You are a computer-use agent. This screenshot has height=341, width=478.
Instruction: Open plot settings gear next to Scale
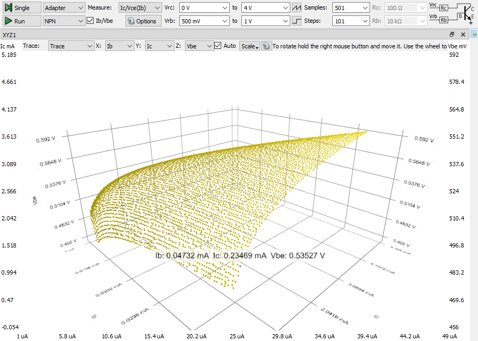click(266, 46)
